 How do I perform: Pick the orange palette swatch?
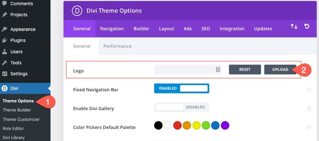point(187,125)
